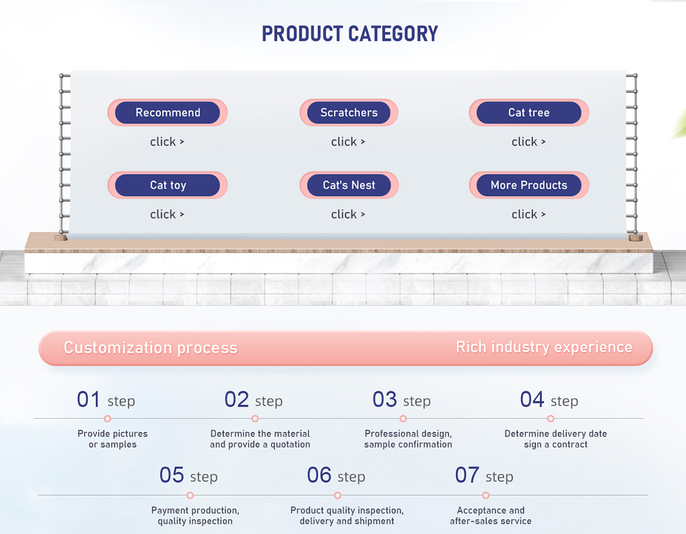Open the Cat tree category
The width and height of the screenshot is (686, 534).
529,113
